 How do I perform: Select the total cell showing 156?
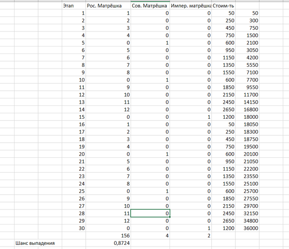click(x=108, y=236)
